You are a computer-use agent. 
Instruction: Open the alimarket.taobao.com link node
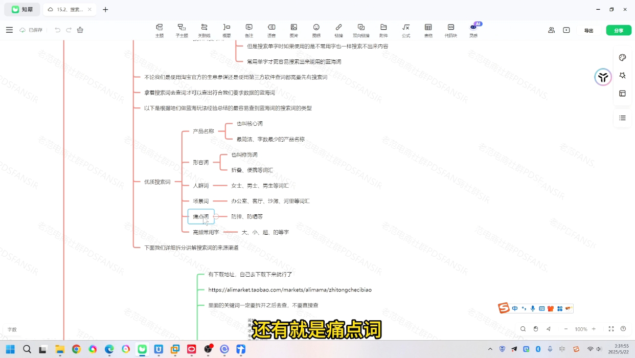pos(290,289)
